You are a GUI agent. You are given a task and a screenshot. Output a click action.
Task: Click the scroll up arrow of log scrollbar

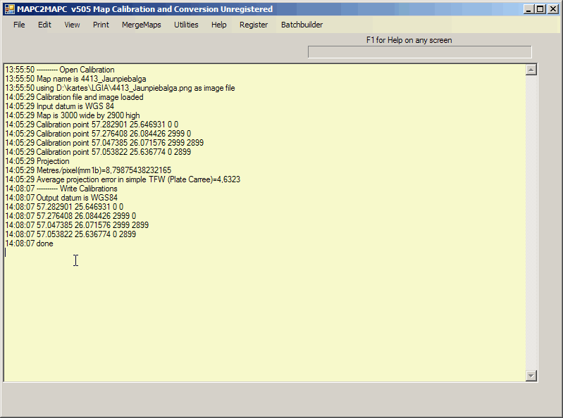(x=531, y=70)
